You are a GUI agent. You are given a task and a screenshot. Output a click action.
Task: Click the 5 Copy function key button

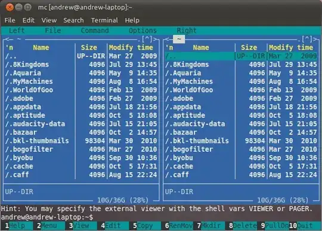click(144, 226)
